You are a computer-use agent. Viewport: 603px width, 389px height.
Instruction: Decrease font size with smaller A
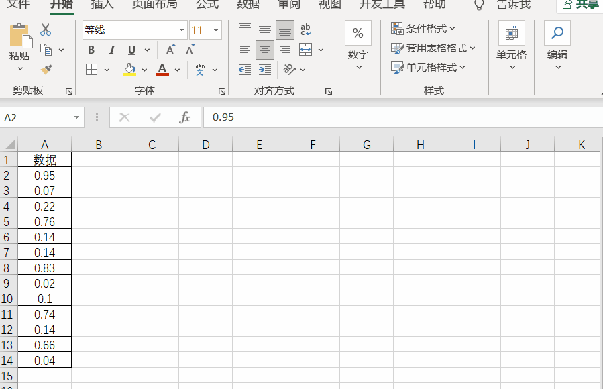pos(190,50)
